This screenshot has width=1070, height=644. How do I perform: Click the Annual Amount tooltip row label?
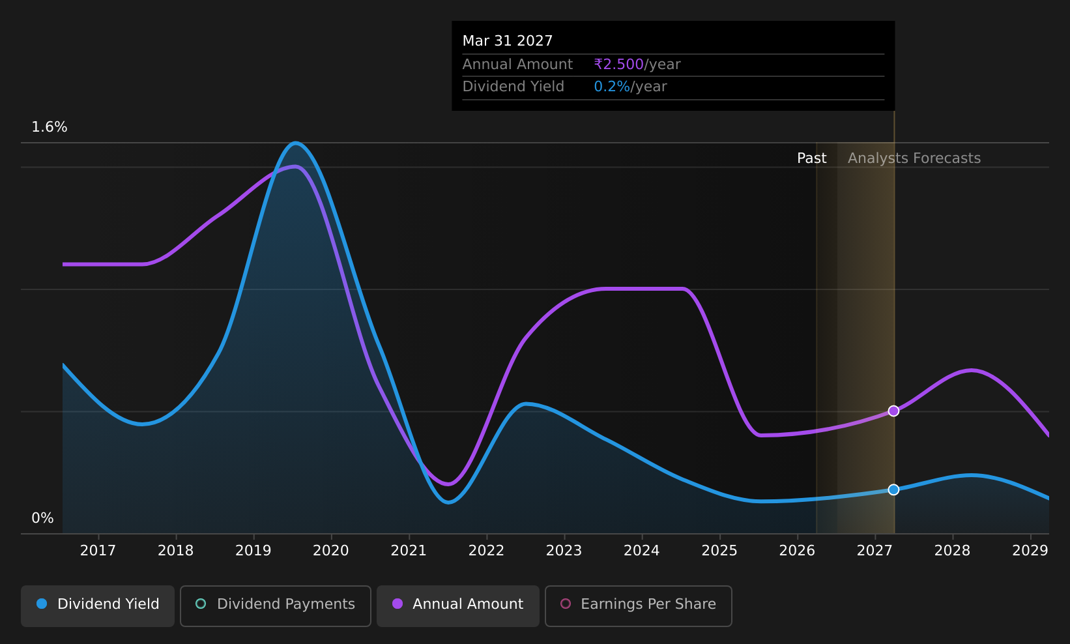point(517,65)
